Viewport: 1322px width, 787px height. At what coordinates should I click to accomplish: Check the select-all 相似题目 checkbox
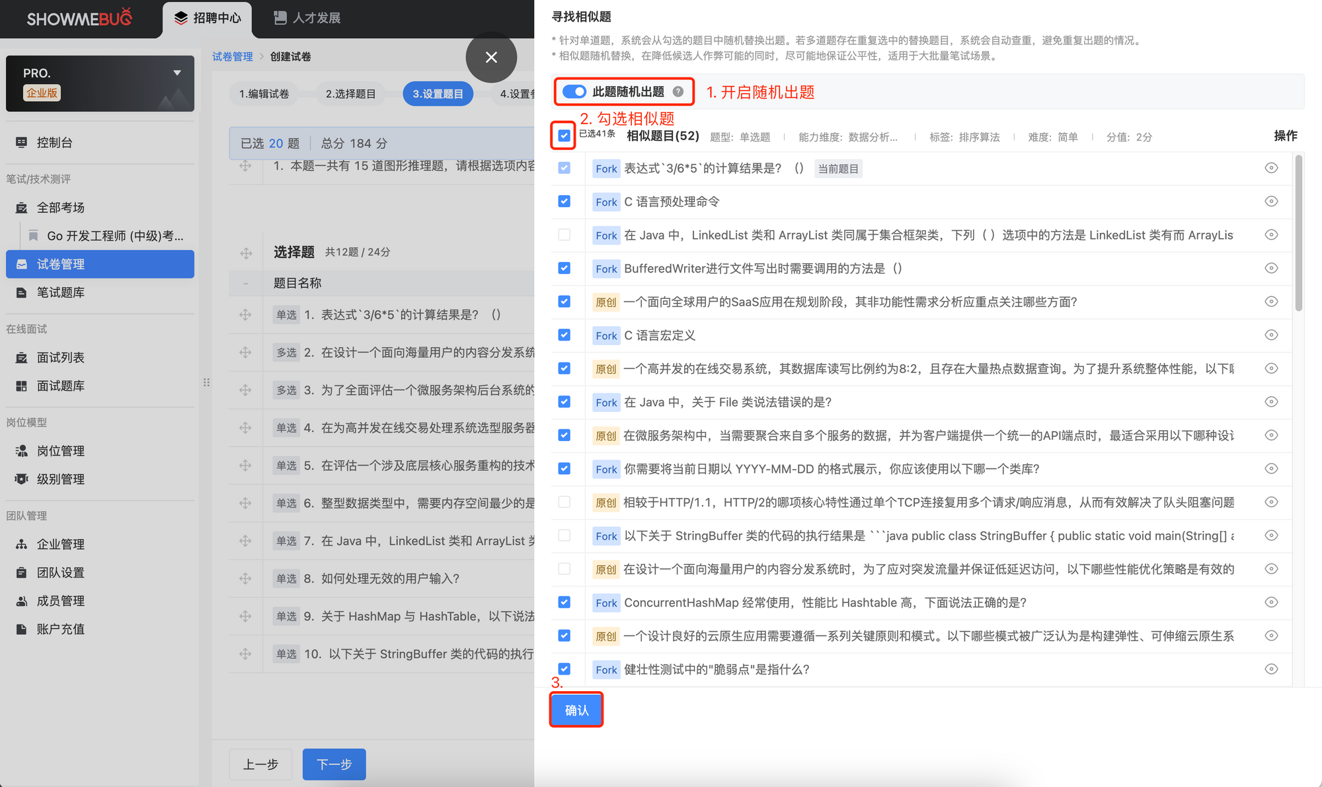click(564, 136)
